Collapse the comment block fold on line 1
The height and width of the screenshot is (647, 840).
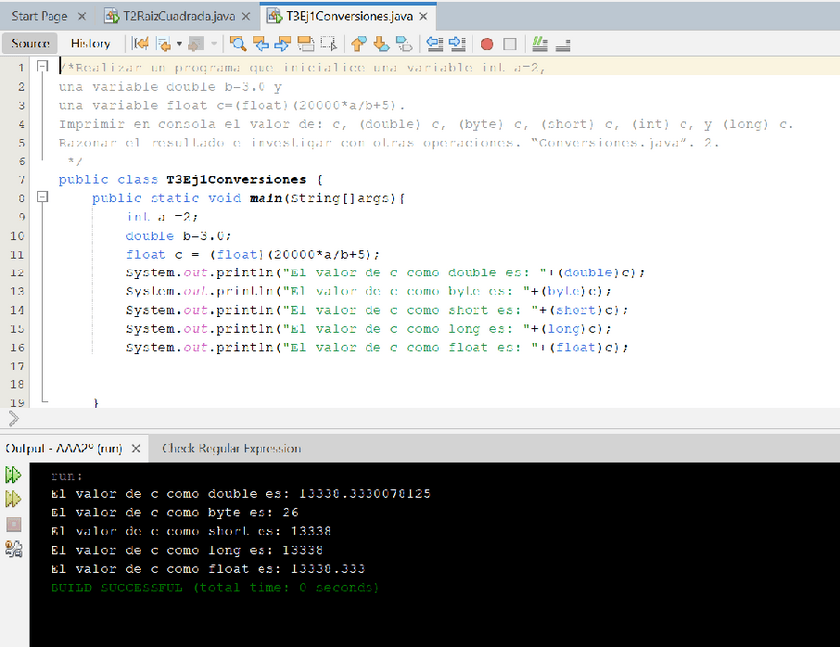[42, 67]
